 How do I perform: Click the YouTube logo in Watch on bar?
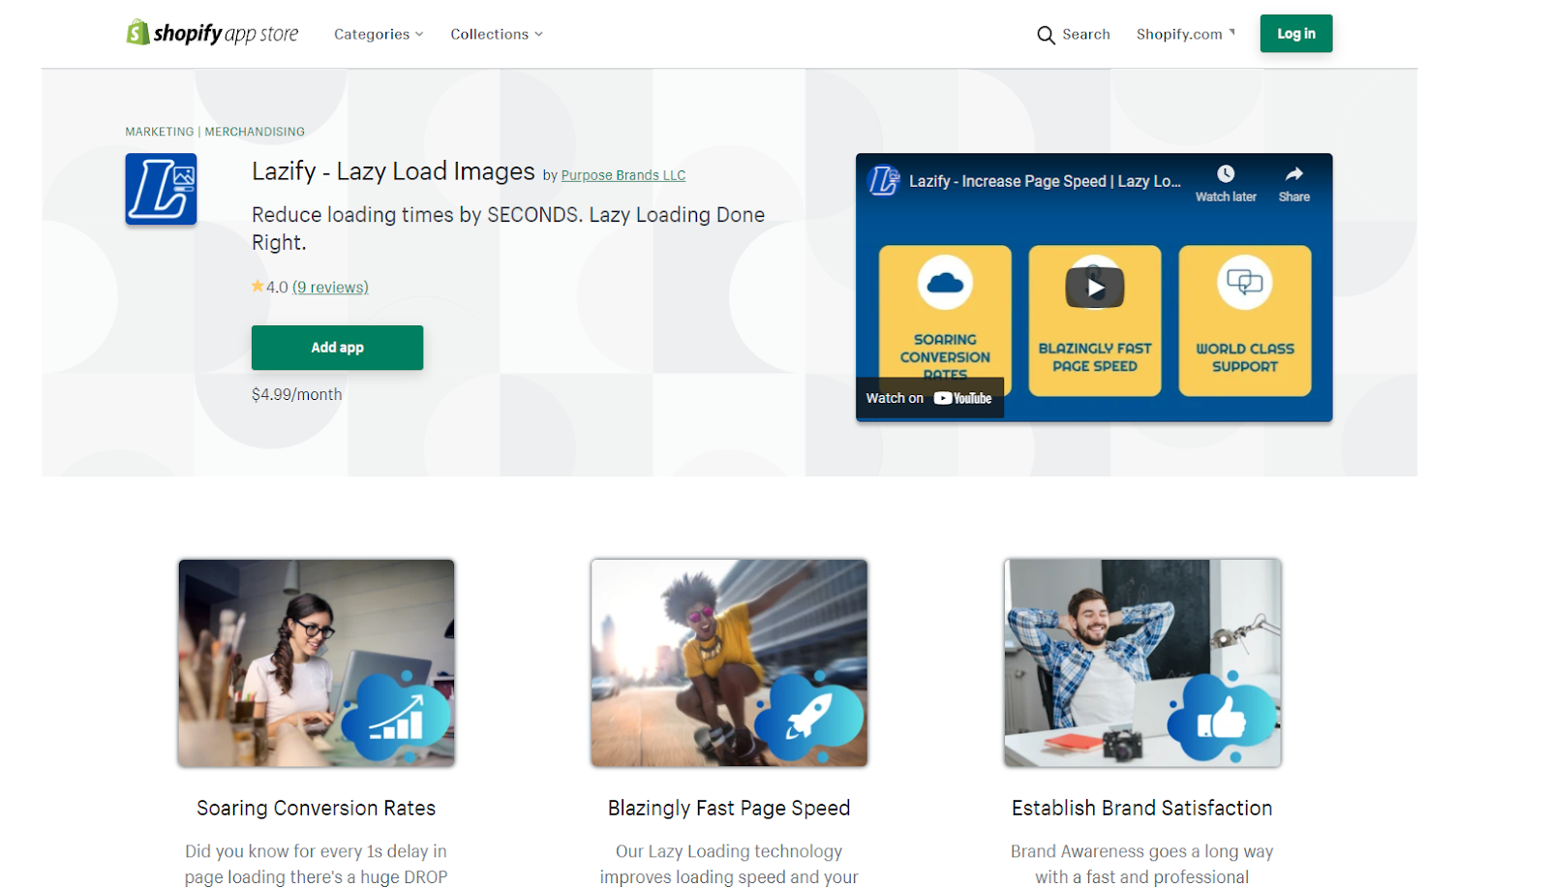pyautogui.click(x=962, y=398)
